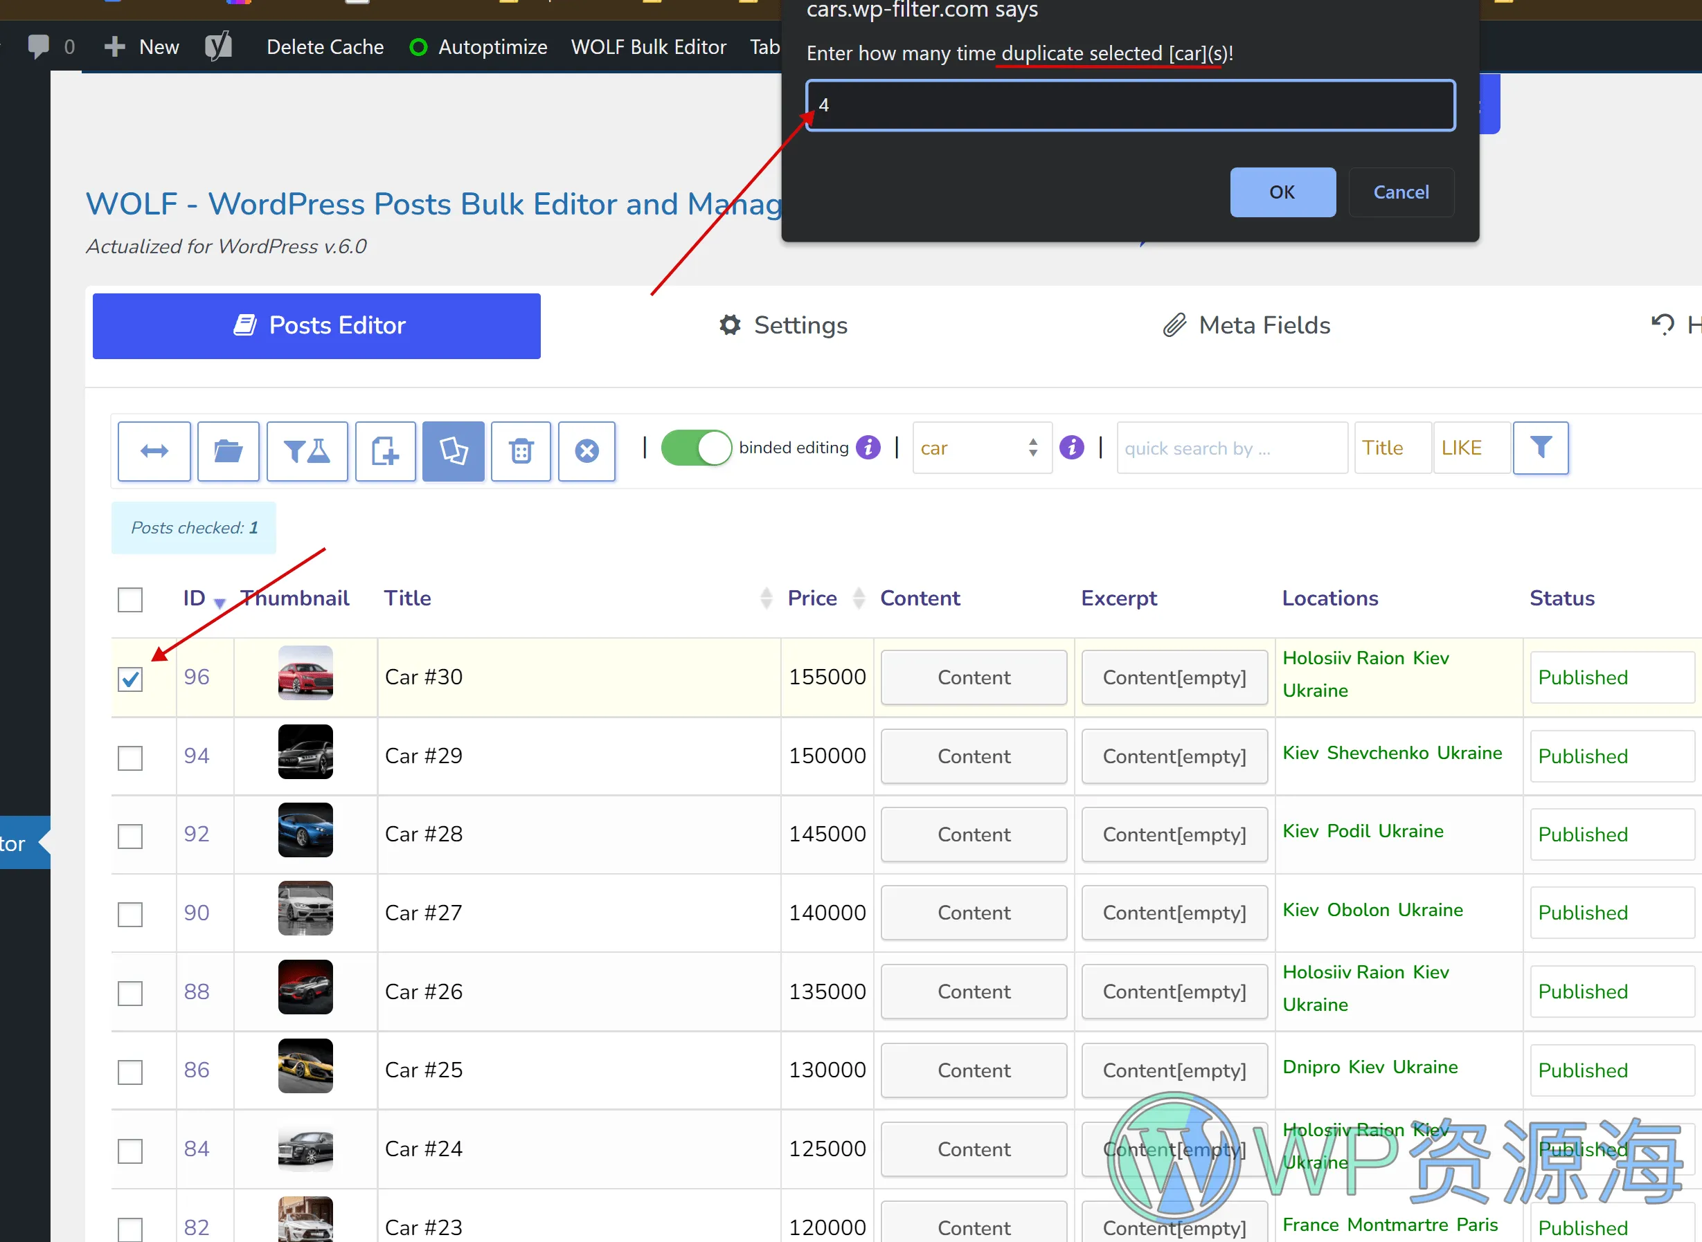This screenshot has height=1242, width=1702.
Task: Toggle the binded editing switch
Action: 696,448
